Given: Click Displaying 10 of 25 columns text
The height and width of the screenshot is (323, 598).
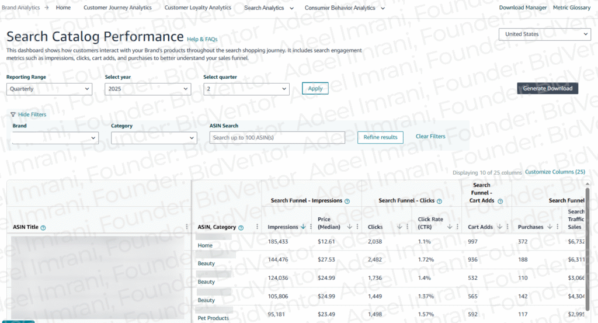Looking at the screenshot, I should [x=487, y=173].
